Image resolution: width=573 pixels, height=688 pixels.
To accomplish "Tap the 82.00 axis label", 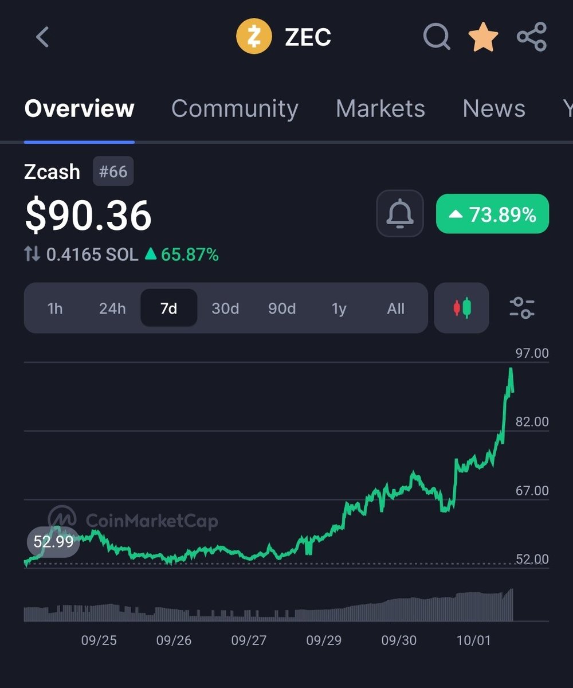I will tap(532, 422).
